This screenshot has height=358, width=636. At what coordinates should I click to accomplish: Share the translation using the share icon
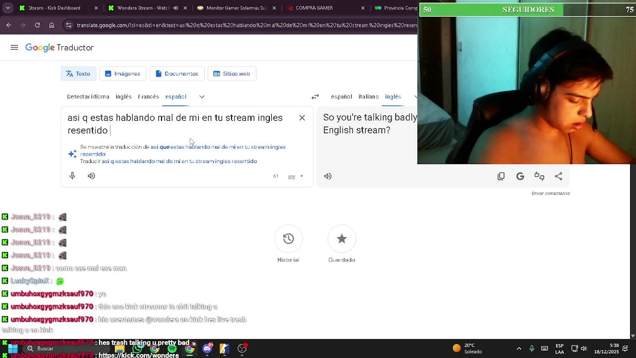click(x=558, y=176)
